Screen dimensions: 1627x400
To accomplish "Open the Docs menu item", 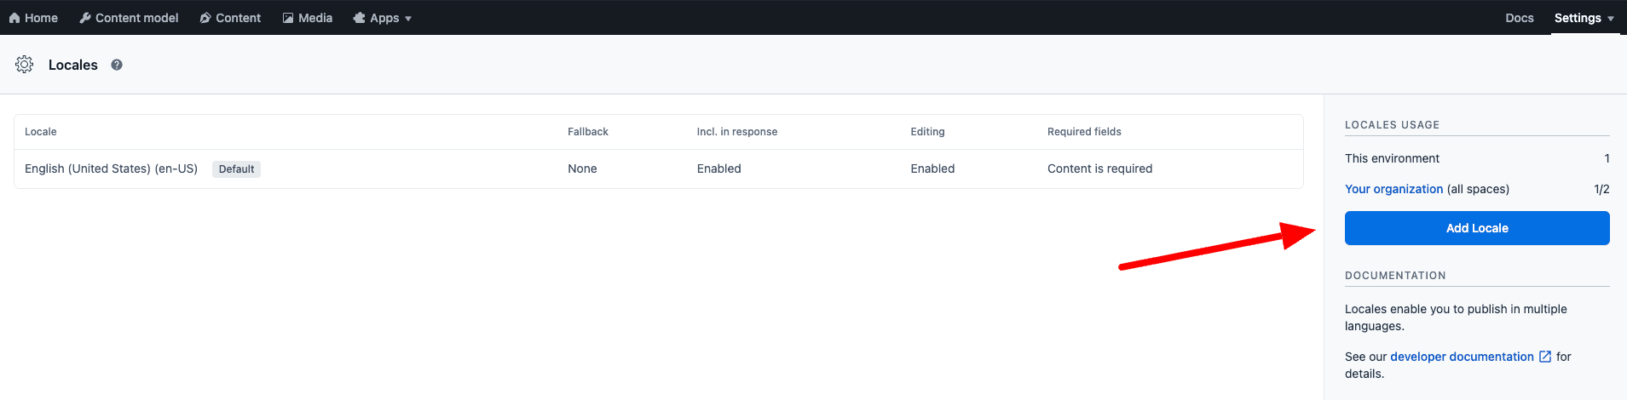I will click(1519, 18).
